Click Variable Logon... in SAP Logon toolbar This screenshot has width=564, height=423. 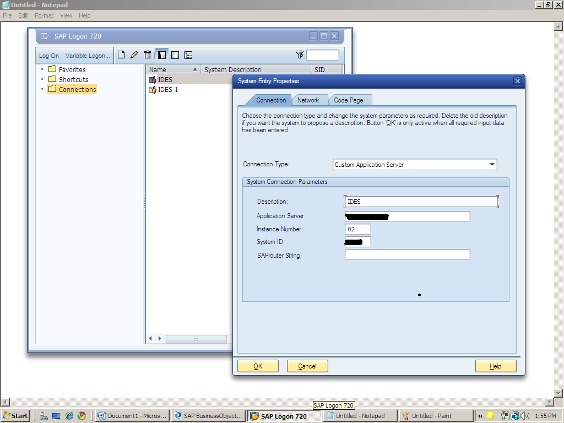tap(88, 56)
